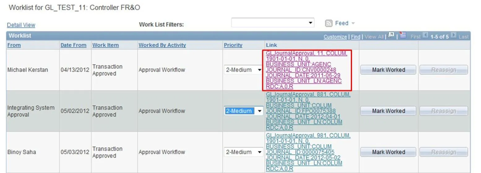
Task: Mark Worked for Integrating System Approval item
Action: (x=388, y=111)
